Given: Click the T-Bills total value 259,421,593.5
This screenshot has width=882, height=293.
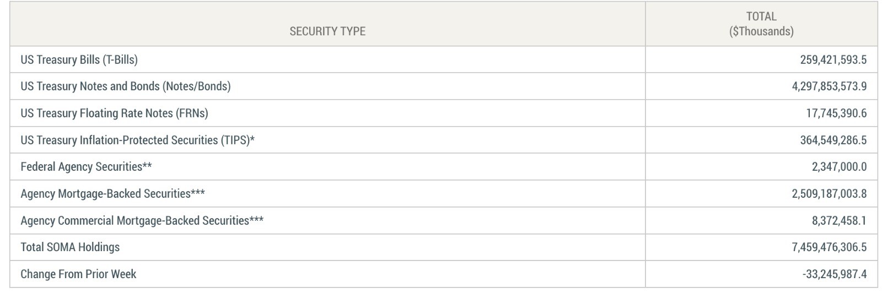Looking at the screenshot, I should pyautogui.click(x=833, y=59).
